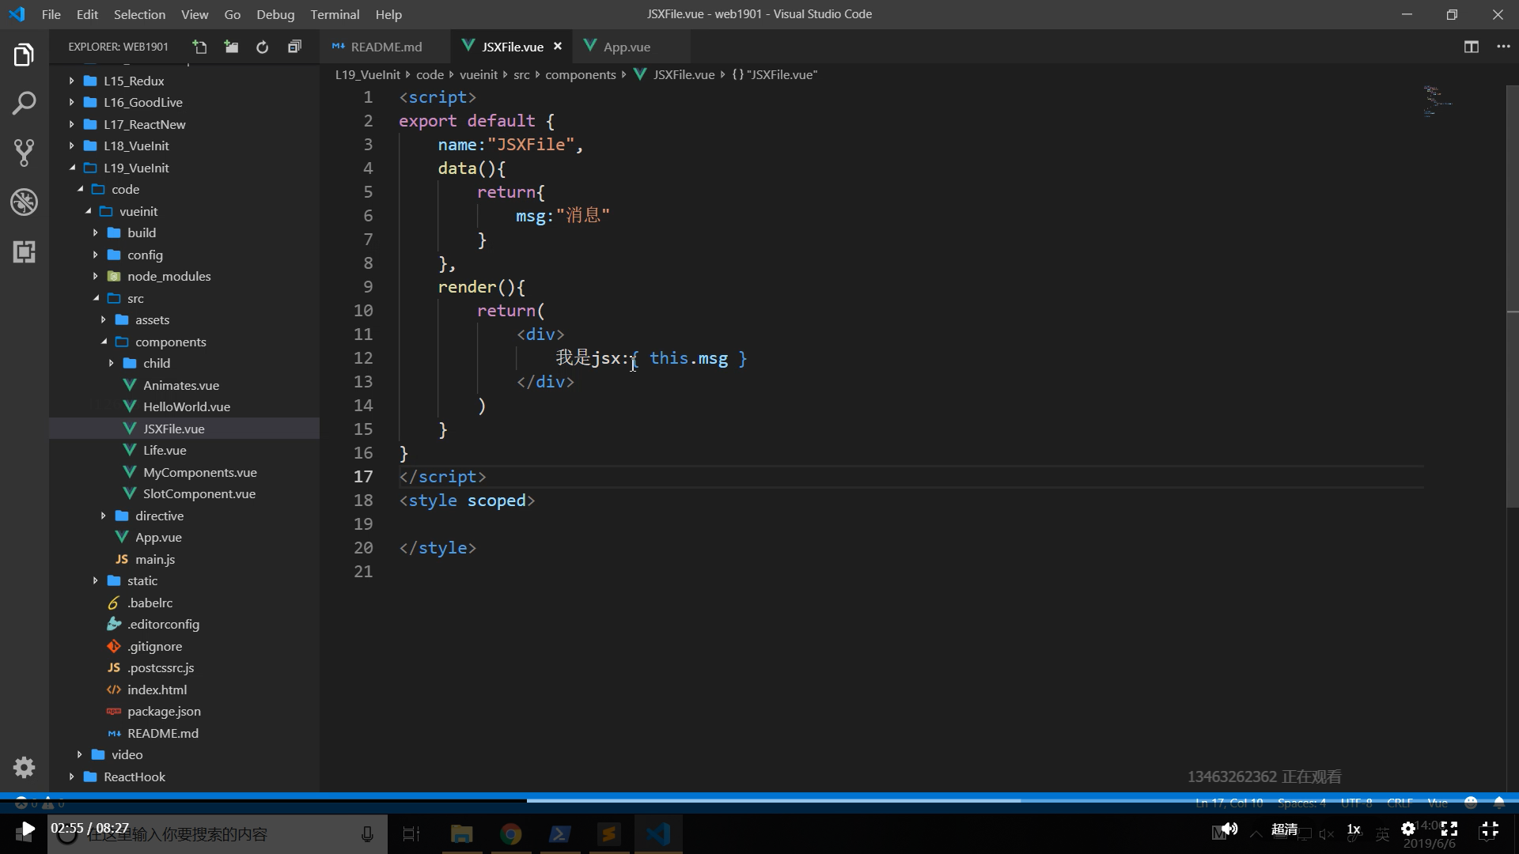This screenshot has height=854, width=1519.
Task: Collapse the components folder
Action: (x=103, y=342)
